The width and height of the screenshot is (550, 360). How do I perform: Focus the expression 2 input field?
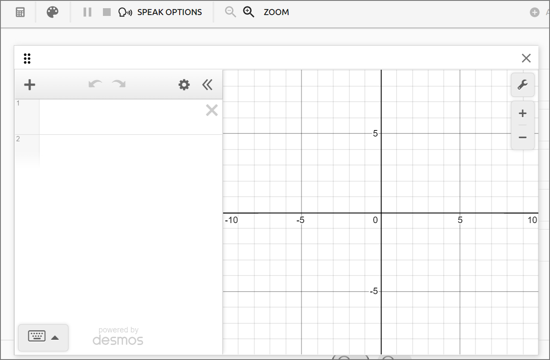(131, 152)
